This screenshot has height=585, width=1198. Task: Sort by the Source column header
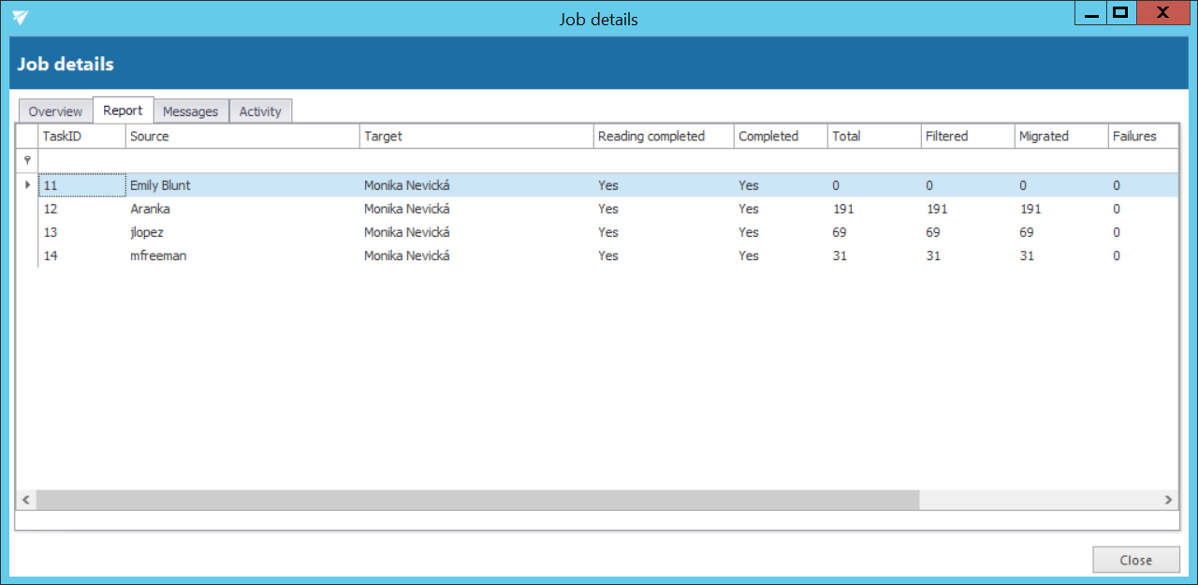tap(242, 137)
